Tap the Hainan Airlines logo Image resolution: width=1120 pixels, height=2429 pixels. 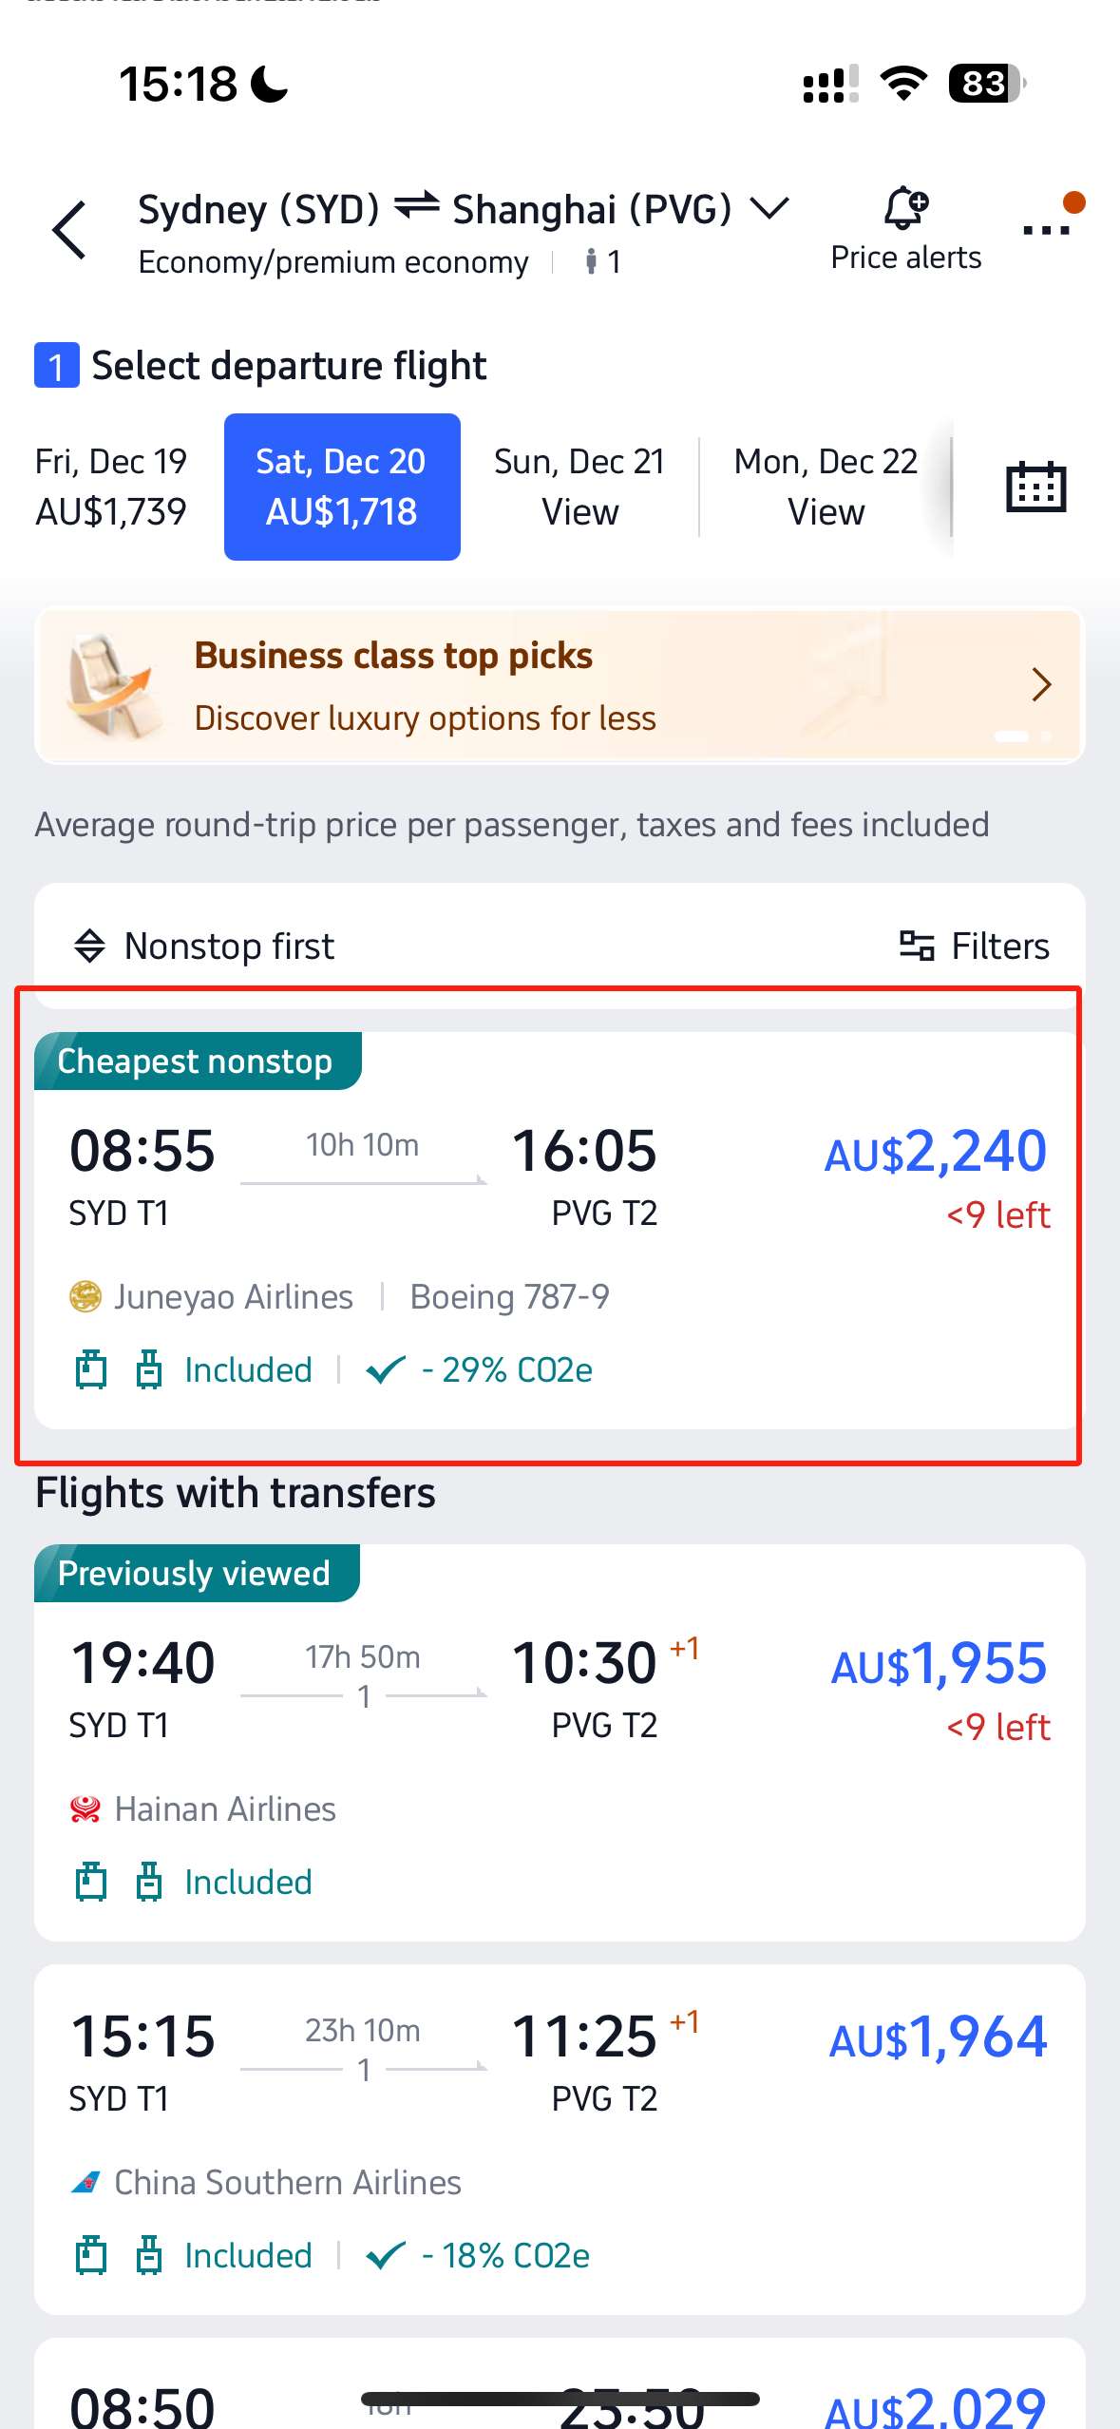(x=86, y=1808)
